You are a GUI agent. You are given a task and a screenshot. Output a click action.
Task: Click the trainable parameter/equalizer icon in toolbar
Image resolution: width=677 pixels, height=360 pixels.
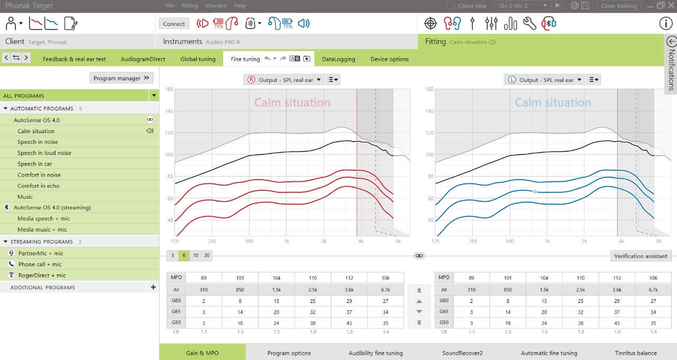(472, 23)
